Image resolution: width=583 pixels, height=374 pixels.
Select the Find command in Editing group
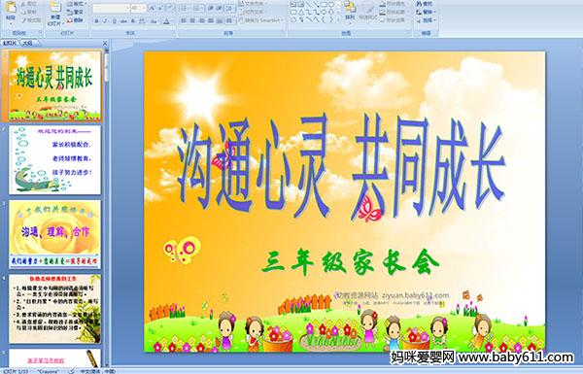[x=425, y=4]
